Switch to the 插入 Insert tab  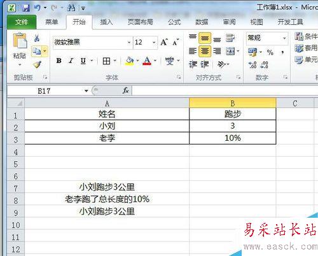coord(106,22)
